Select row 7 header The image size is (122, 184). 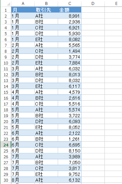click(6, 45)
